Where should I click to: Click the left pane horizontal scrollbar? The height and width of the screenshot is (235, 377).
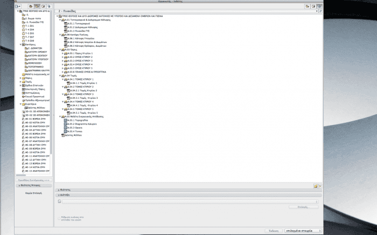21,175
